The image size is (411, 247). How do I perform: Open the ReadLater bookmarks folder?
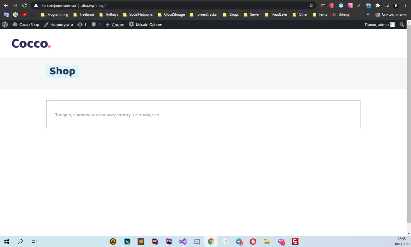point(276,14)
